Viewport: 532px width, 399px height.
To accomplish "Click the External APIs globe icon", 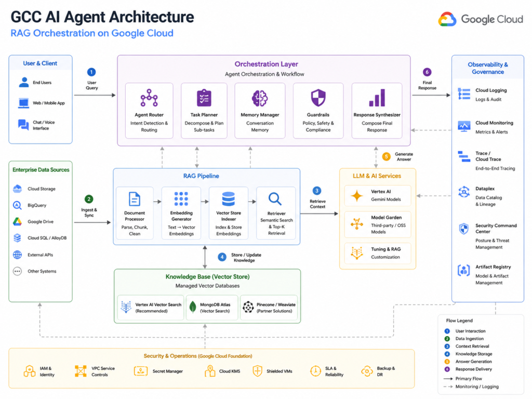I will 17,255.
